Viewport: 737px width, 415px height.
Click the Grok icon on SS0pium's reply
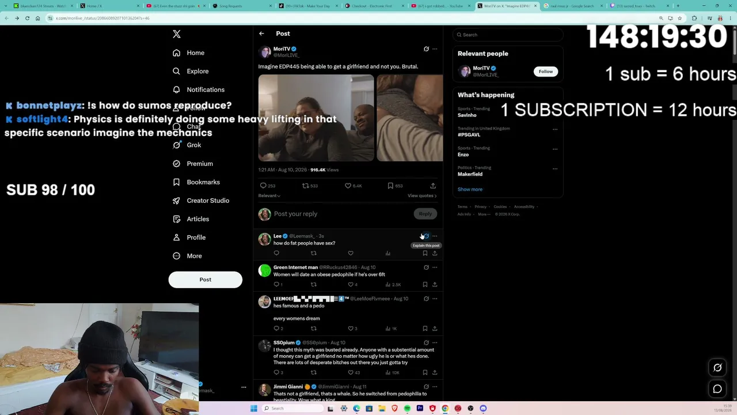click(426, 342)
